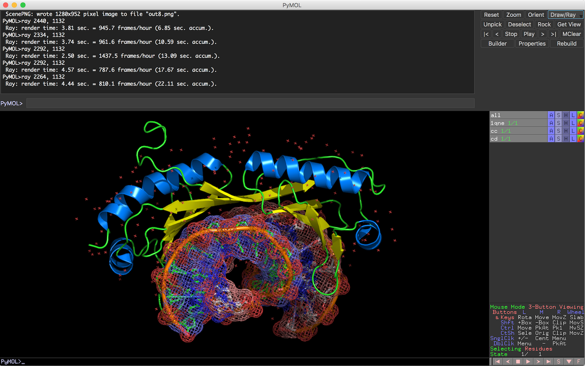This screenshot has width=585, height=366.
Task: Click Residues to cycle the selecting mode
Action: (x=539, y=349)
